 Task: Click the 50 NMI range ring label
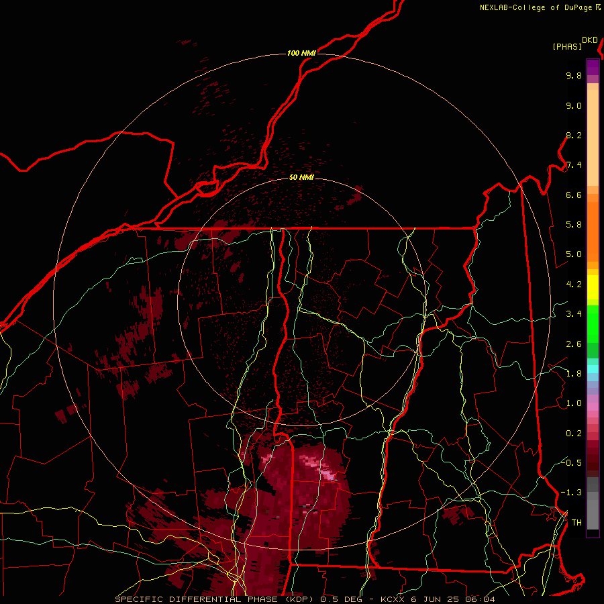[301, 177]
